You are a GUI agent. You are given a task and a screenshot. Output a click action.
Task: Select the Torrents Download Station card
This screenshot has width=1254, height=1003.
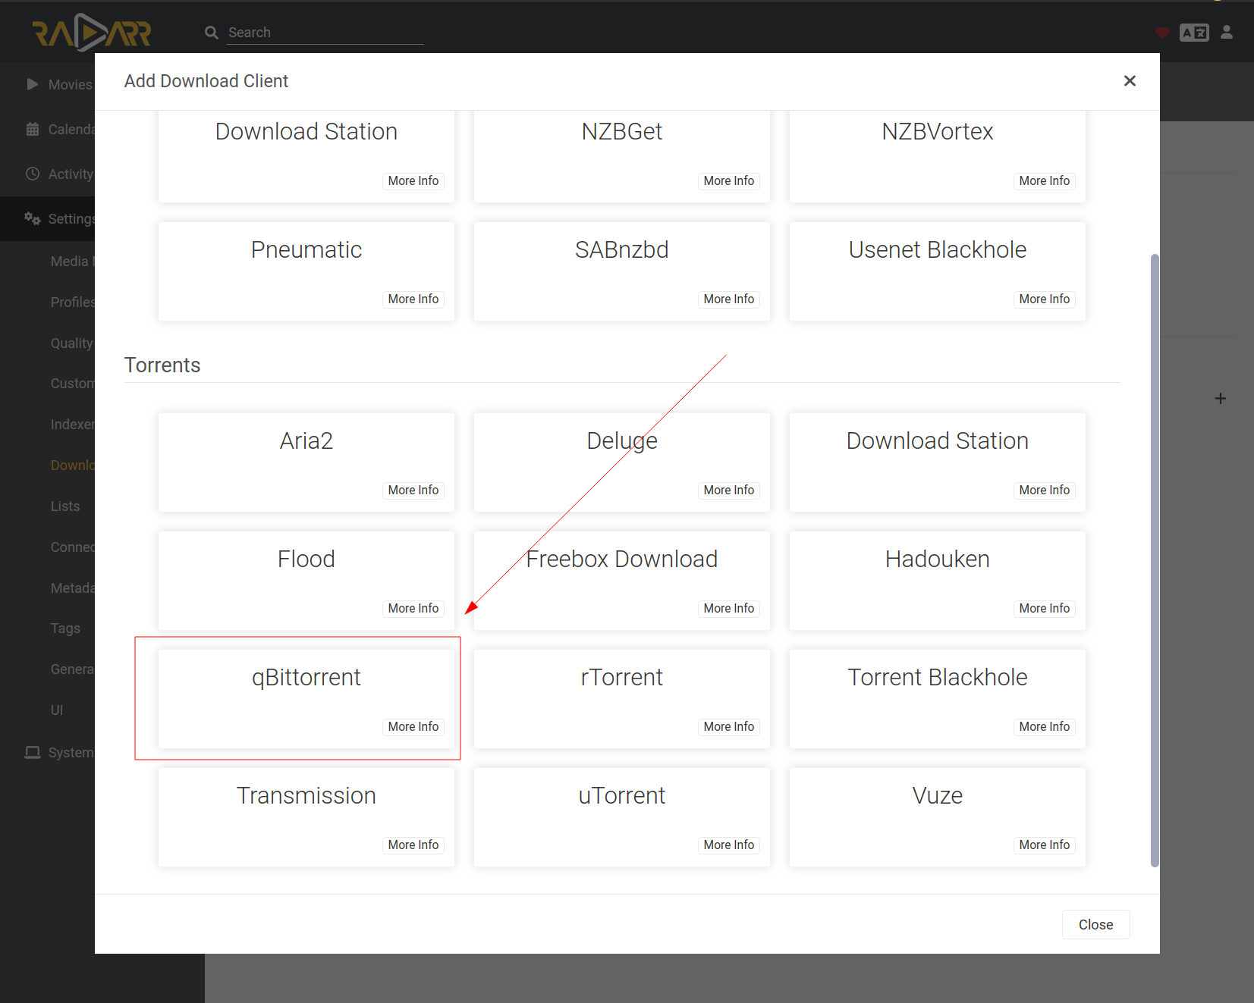pyautogui.click(x=938, y=462)
